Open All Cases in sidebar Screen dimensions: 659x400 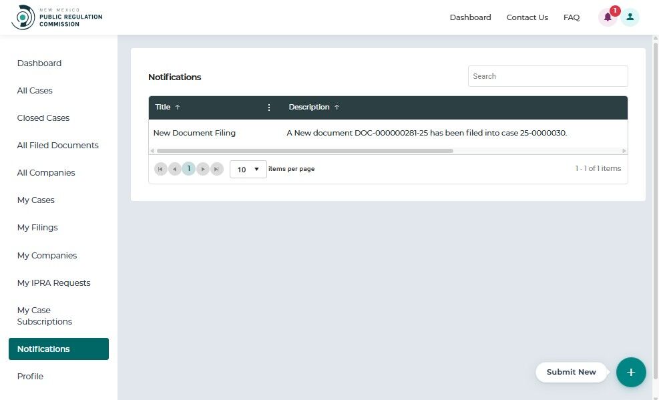coord(35,91)
